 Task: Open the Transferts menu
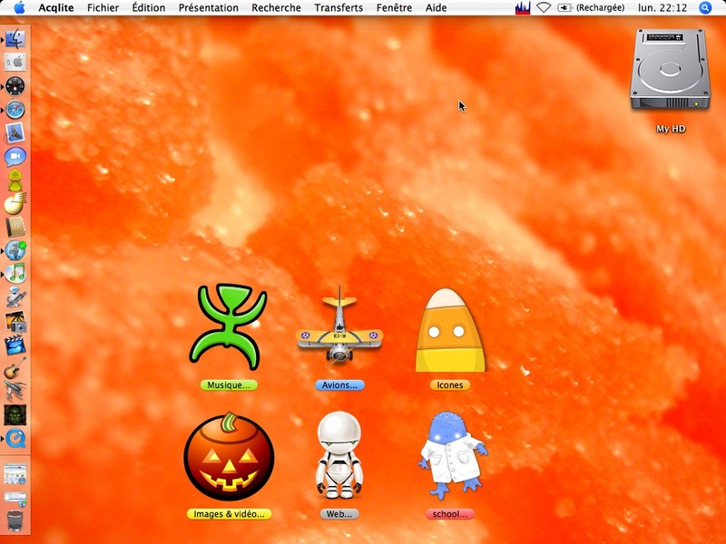click(338, 7)
